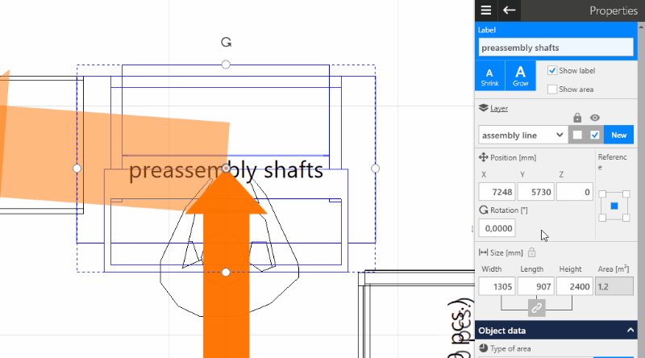
Task: Select the 'preassembly shafts' canvas label
Action: point(226,170)
